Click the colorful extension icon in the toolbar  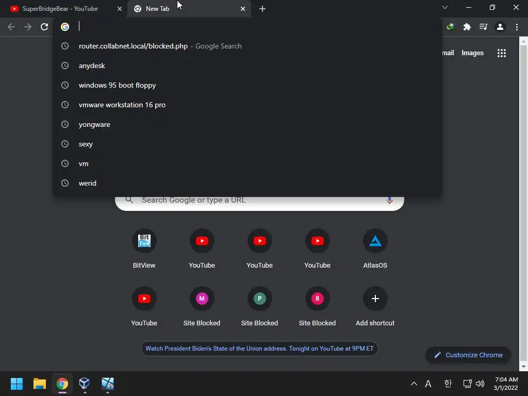point(450,27)
